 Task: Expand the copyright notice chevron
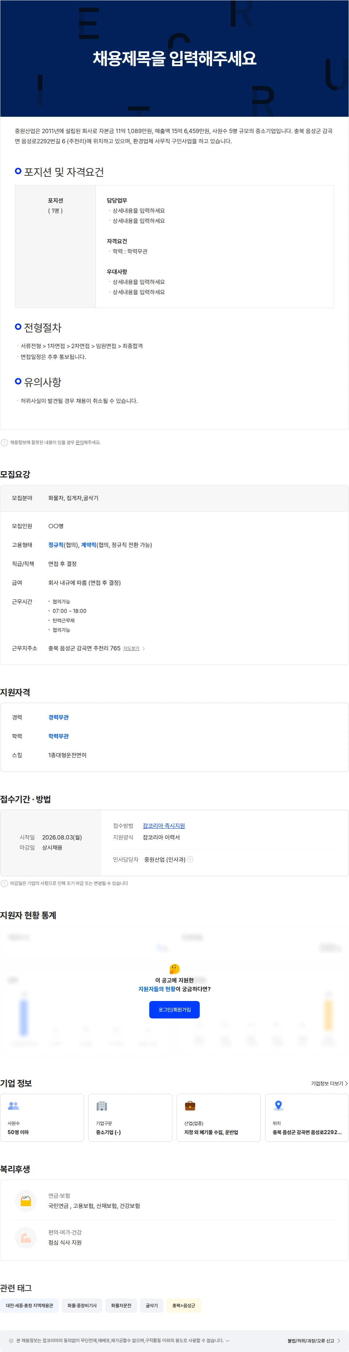coord(227,1340)
